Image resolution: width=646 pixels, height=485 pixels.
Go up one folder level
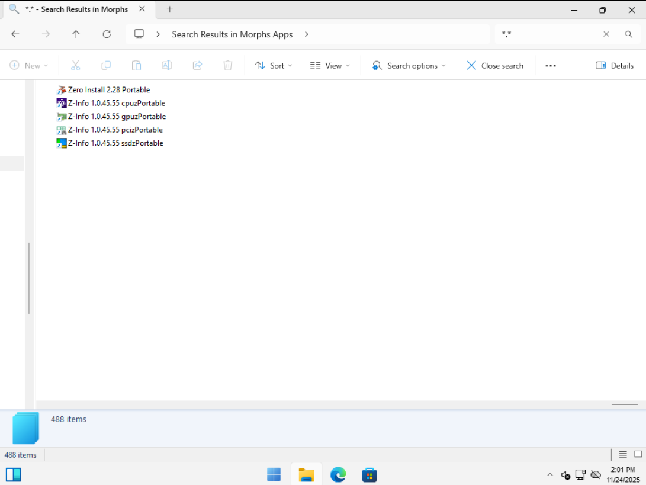click(76, 34)
